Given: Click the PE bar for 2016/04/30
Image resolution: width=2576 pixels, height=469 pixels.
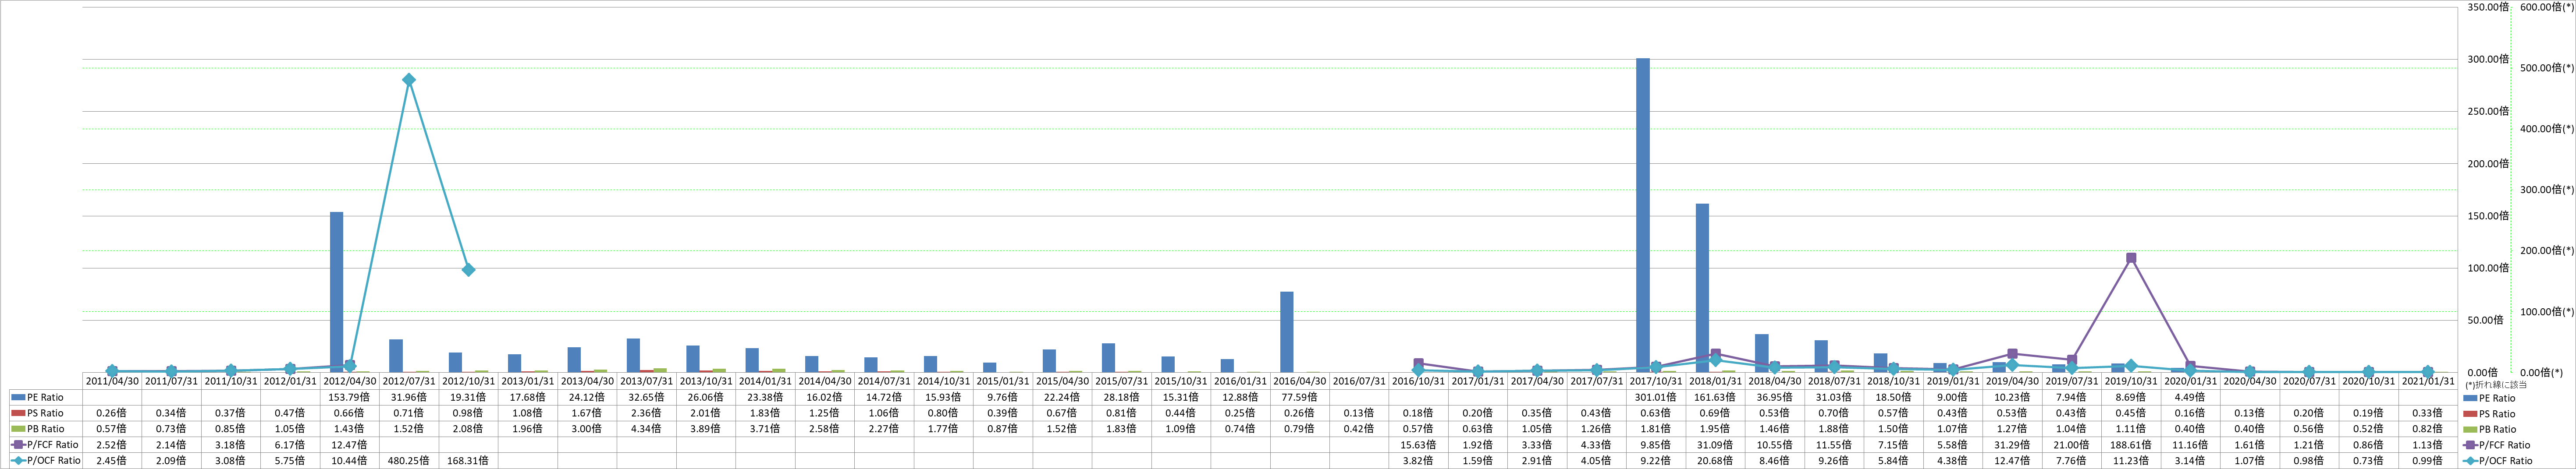Looking at the screenshot, I should pyautogui.click(x=1287, y=332).
